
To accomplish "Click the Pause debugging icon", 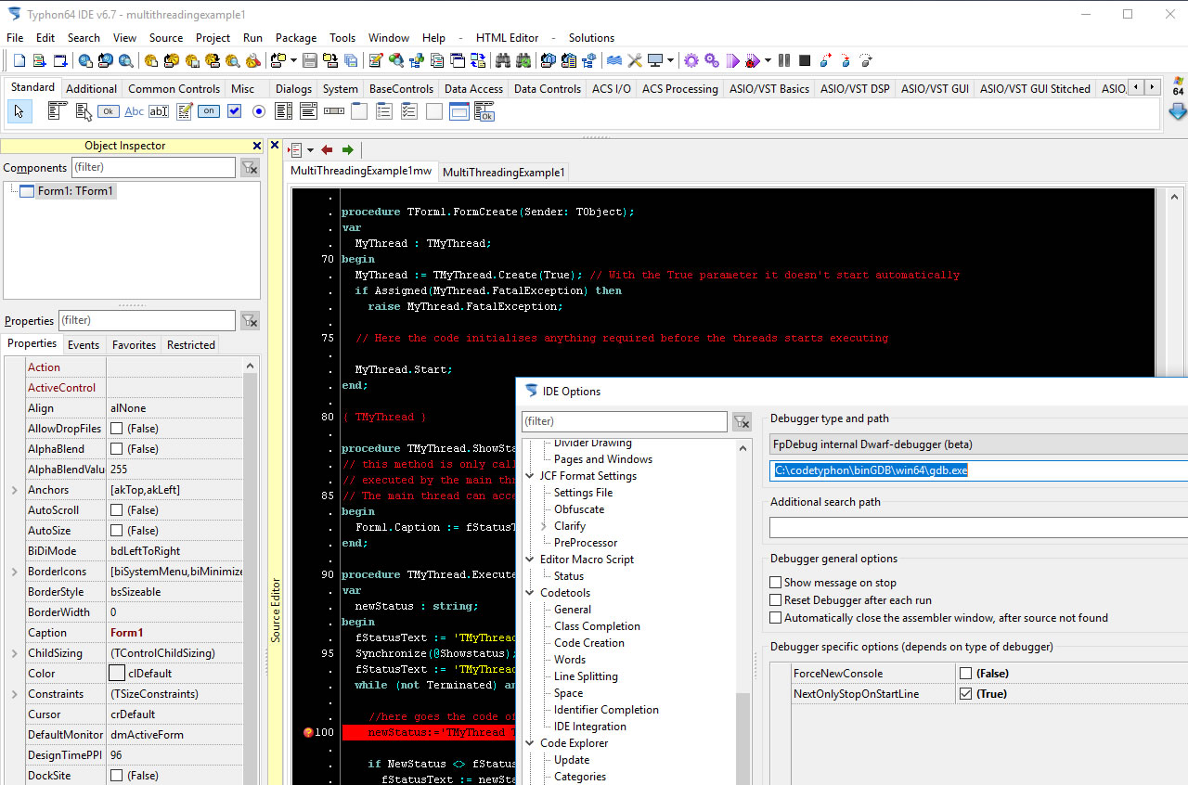I will tap(784, 61).
